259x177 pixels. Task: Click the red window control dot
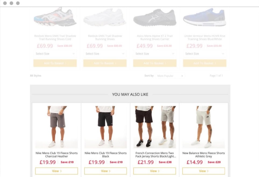pos(4,3)
